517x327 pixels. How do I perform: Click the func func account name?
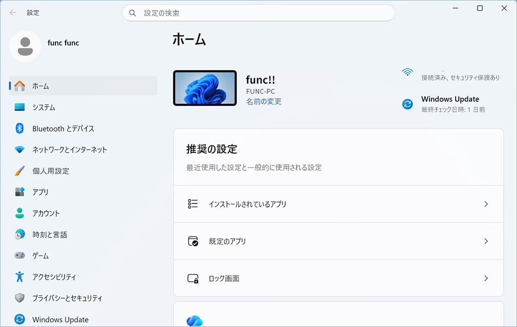tap(63, 43)
